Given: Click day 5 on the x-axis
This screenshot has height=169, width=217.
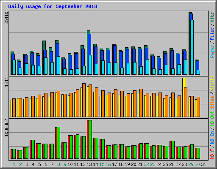Looking at the screenshot, I should (x=39, y=164).
